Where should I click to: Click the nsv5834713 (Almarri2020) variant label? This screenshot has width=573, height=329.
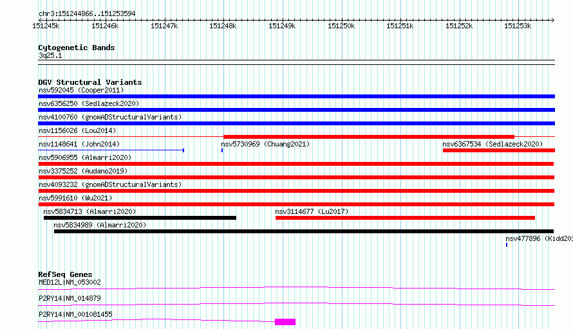point(89,211)
